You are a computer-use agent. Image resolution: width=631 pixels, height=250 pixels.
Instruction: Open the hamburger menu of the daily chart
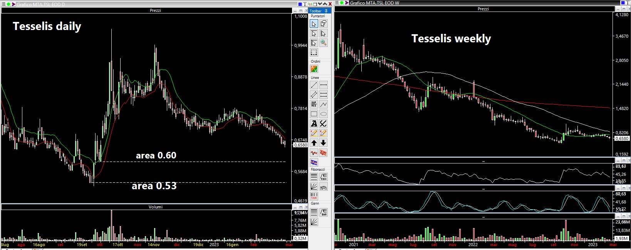click(x=3, y=4)
